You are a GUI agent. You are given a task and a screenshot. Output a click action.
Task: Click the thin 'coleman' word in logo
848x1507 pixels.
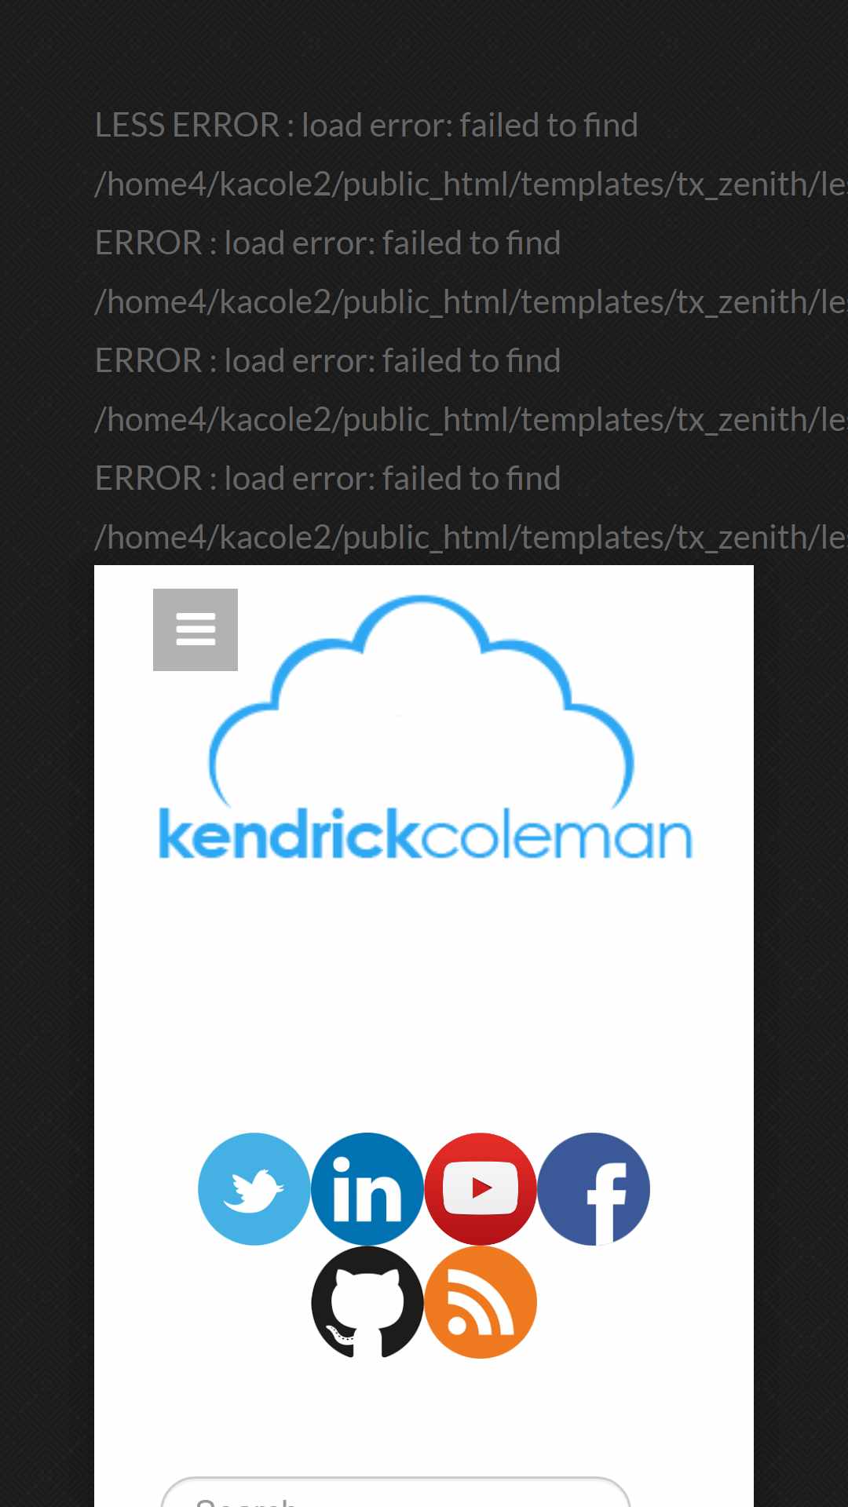point(557,837)
